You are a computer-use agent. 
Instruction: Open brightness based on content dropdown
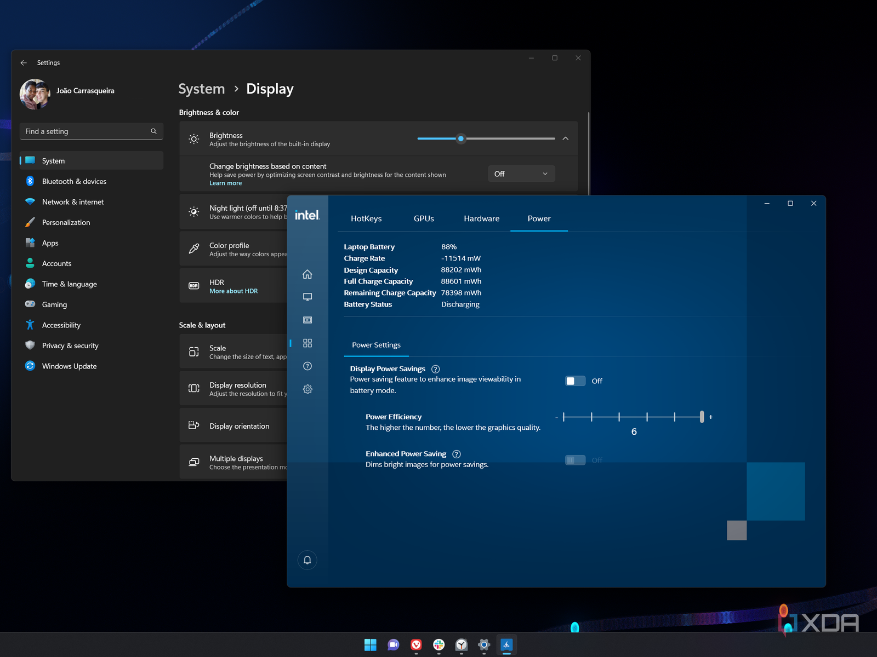point(521,174)
